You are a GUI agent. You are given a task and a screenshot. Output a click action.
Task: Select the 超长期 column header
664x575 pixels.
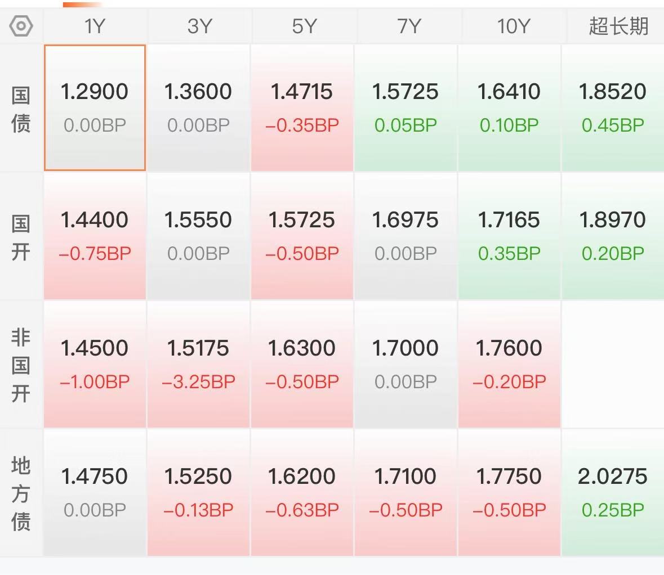coord(618,26)
